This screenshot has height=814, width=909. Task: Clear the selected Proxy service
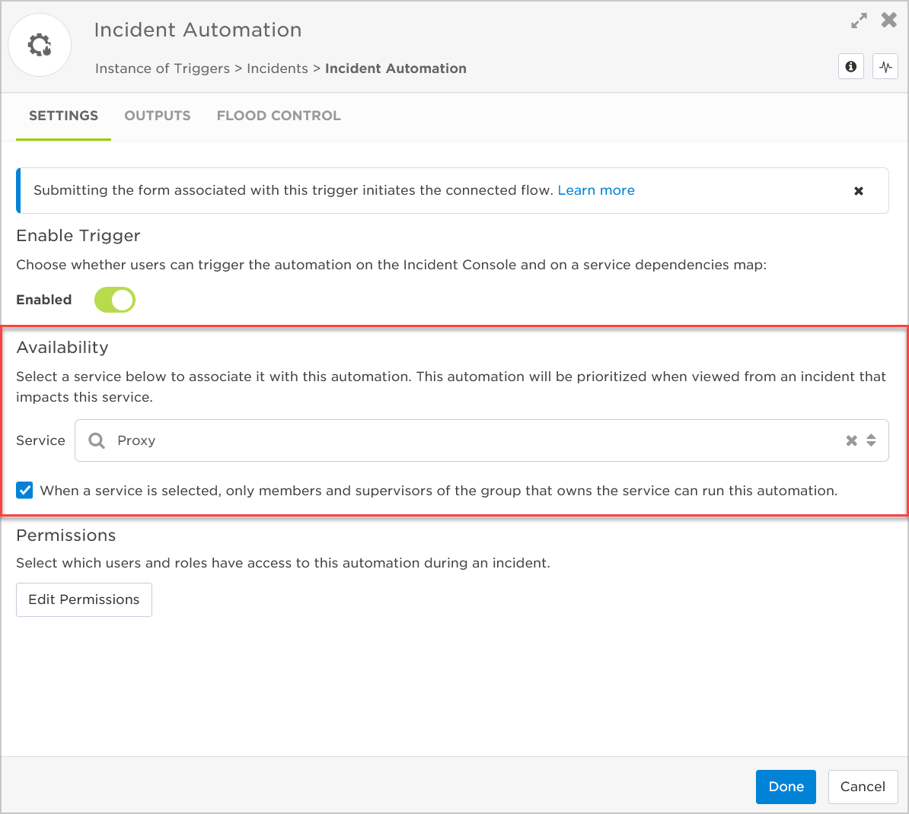click(852, 440)
